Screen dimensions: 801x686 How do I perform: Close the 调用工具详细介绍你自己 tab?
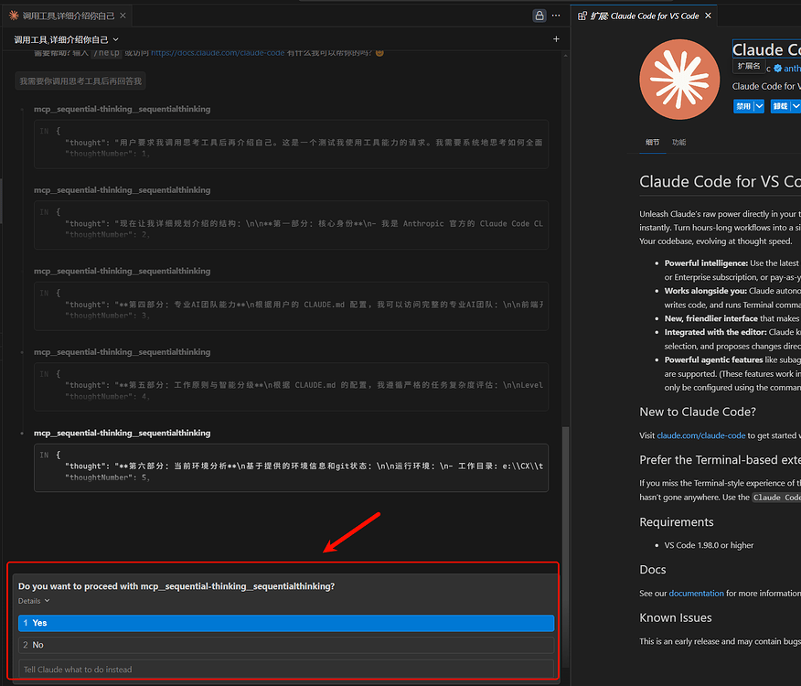(x=123, y=16)
